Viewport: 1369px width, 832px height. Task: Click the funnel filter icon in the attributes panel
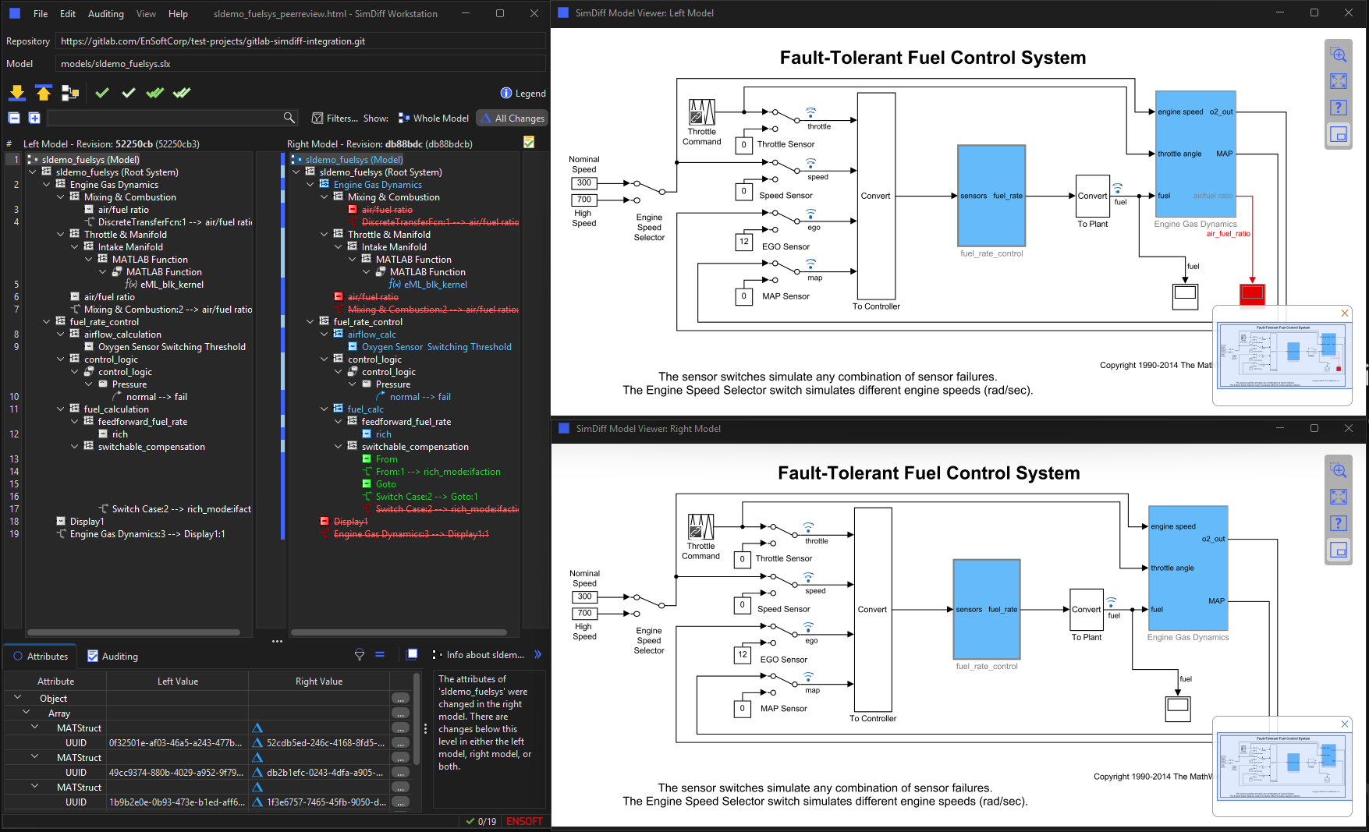[x=360, y=655]
